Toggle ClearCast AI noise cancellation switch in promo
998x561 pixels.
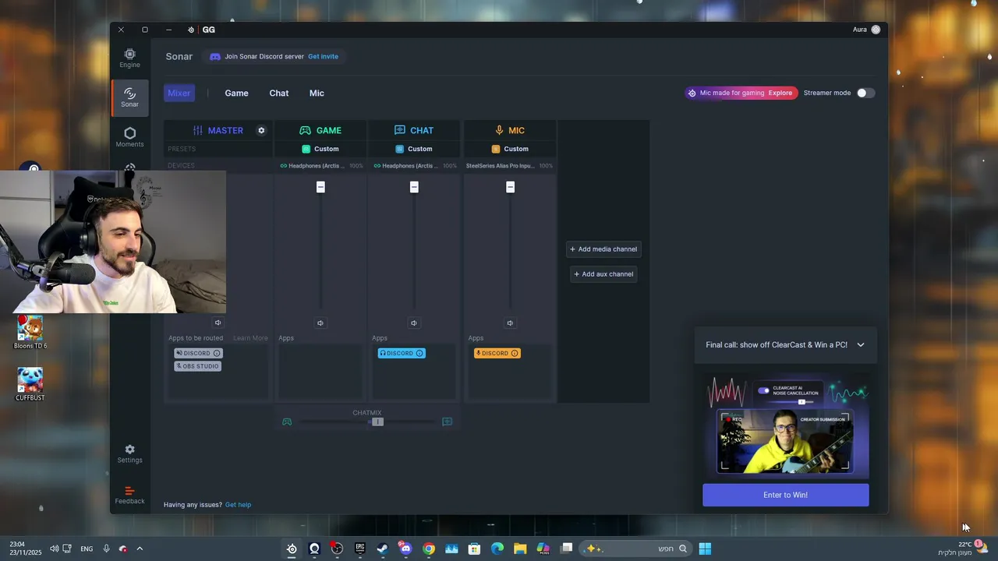pyautogui.click(x=763, y=391)
